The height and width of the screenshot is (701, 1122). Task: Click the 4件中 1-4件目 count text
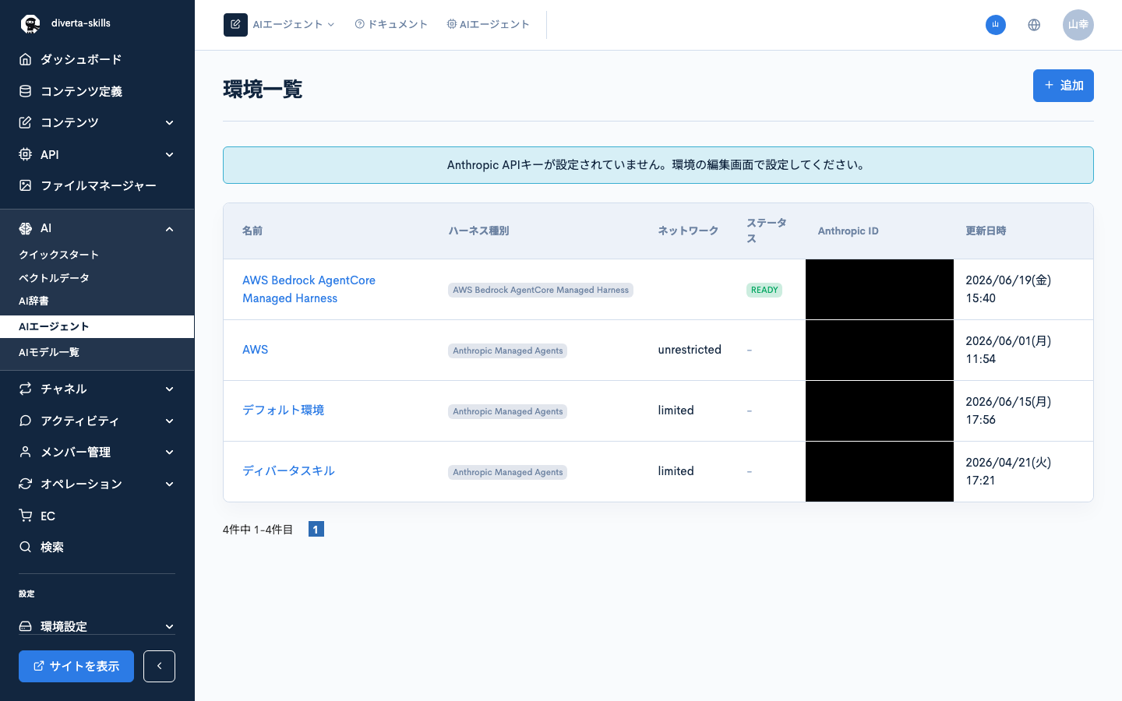[258, 530]
